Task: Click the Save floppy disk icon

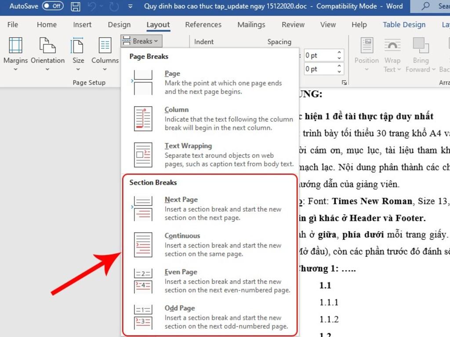Action: tap(76, 7)
